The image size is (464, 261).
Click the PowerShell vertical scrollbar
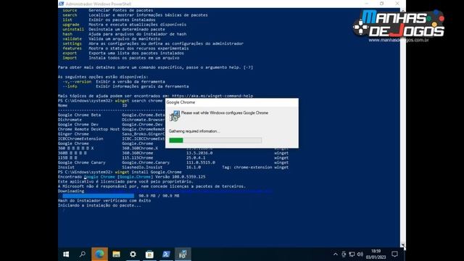tap(403, 128)
